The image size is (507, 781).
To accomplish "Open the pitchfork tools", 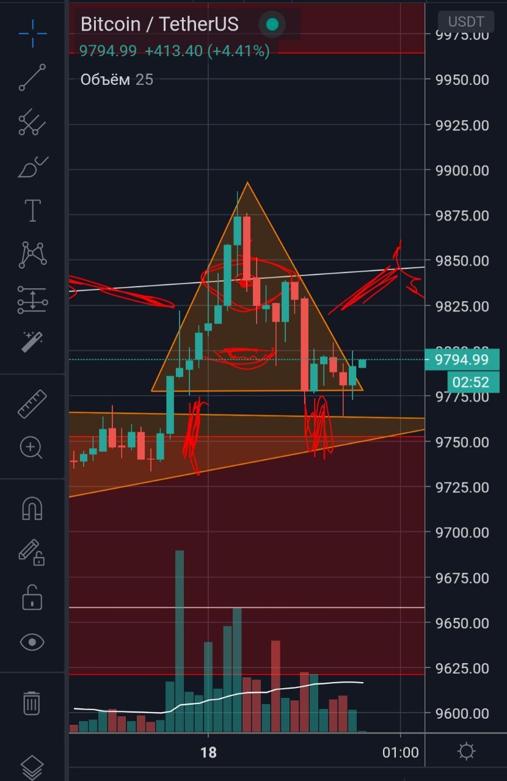I will point(32,122).
